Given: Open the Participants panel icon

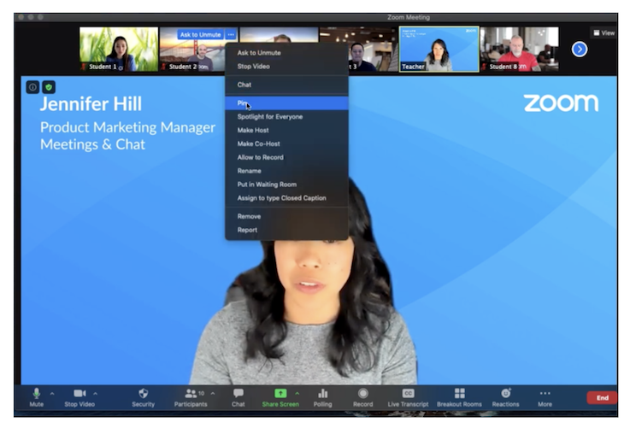Looking at the screenshot, I should tap(191, 394).
